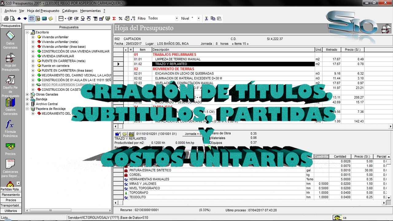Click the Sigma sum toolbar icon

coord(114,18)
